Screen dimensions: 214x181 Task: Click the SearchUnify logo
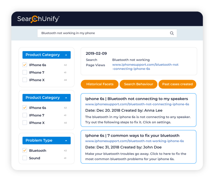coord(38,19)
